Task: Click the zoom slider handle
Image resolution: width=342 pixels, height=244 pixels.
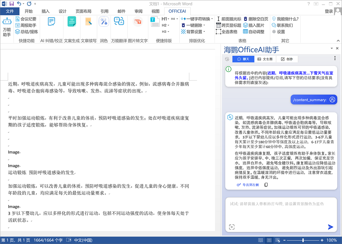Action: tap(303, 240)
